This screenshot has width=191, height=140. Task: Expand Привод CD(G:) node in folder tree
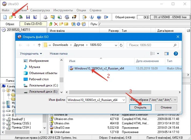point(4,123)
